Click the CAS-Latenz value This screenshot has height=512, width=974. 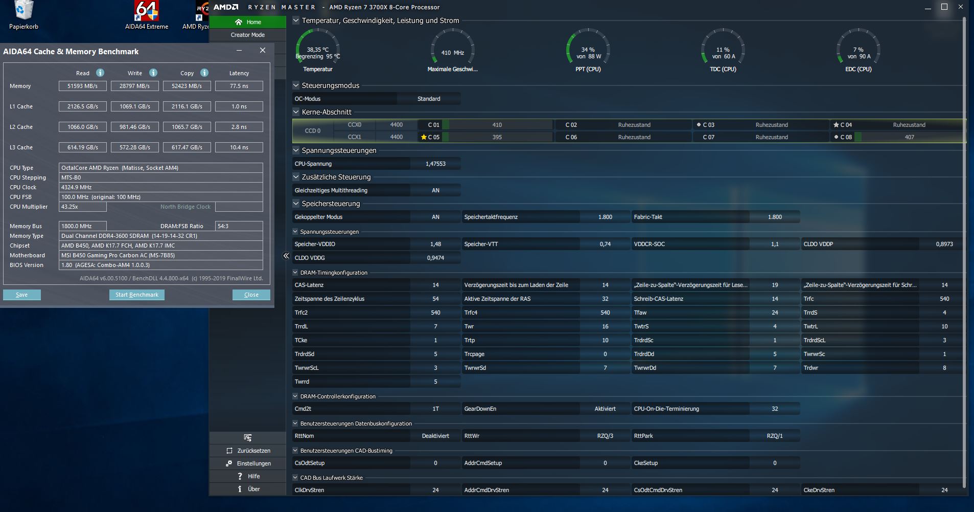point(435,285)
